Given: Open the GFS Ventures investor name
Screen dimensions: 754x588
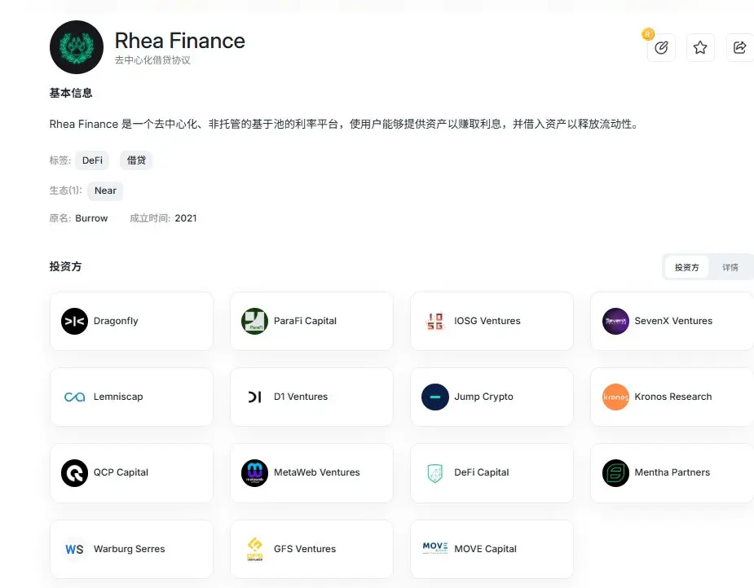Looking at the screenshot, I should point(304,549).
